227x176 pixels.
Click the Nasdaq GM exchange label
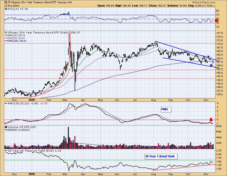pos(65,3)
